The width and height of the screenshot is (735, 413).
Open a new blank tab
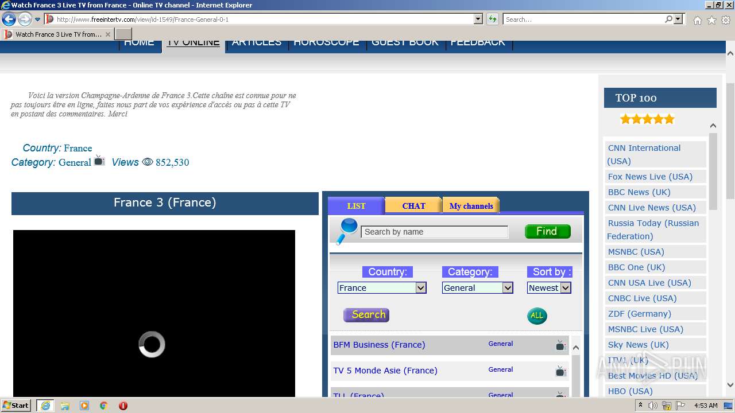coord(123,34)
